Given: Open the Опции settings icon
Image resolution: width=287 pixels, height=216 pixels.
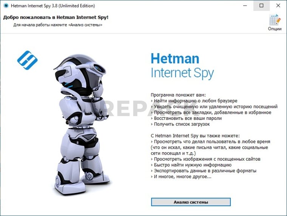Looking at the screenshot, I should point(275,20).
